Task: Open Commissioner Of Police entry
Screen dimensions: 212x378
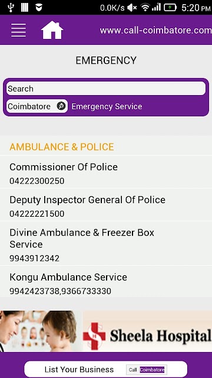Action: point(106,172)
